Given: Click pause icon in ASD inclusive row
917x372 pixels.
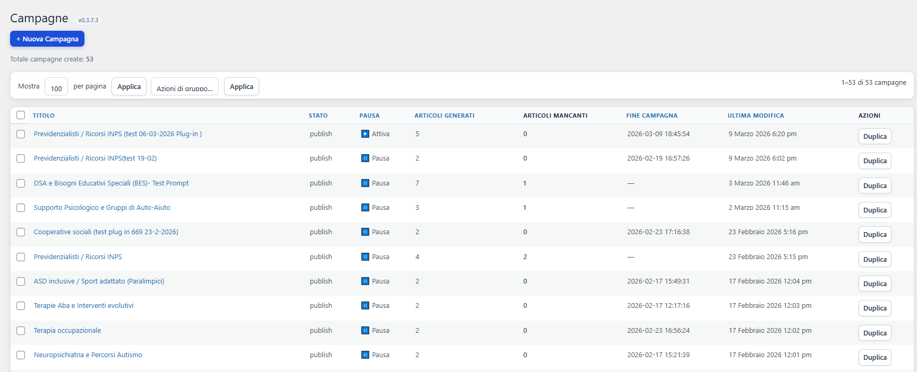Looking at the screenshot, I should (365, 281).
